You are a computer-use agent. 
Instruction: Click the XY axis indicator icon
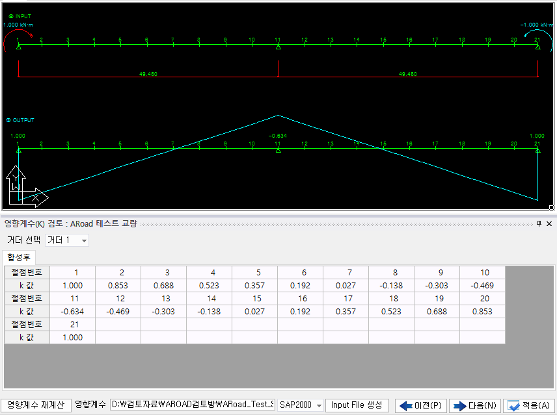coord(27,186)
